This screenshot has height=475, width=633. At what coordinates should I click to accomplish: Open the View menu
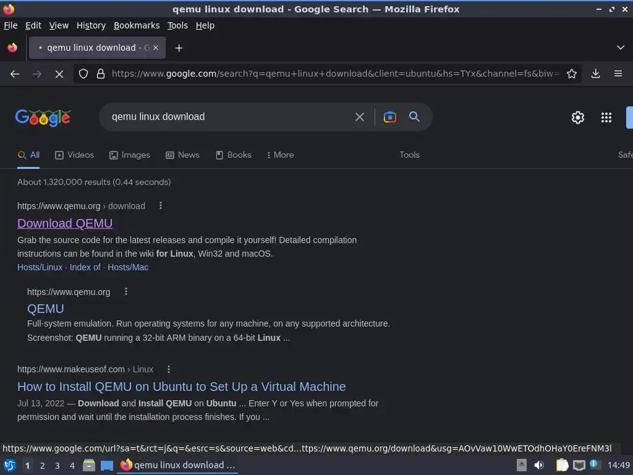coord(59,25)
